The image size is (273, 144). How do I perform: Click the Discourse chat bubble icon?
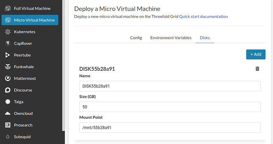point(8,90)
